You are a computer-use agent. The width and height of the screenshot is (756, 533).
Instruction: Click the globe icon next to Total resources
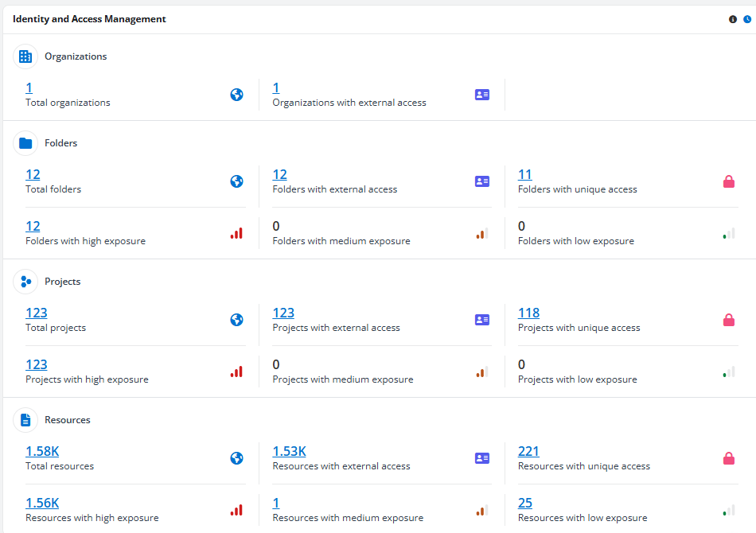236,457
